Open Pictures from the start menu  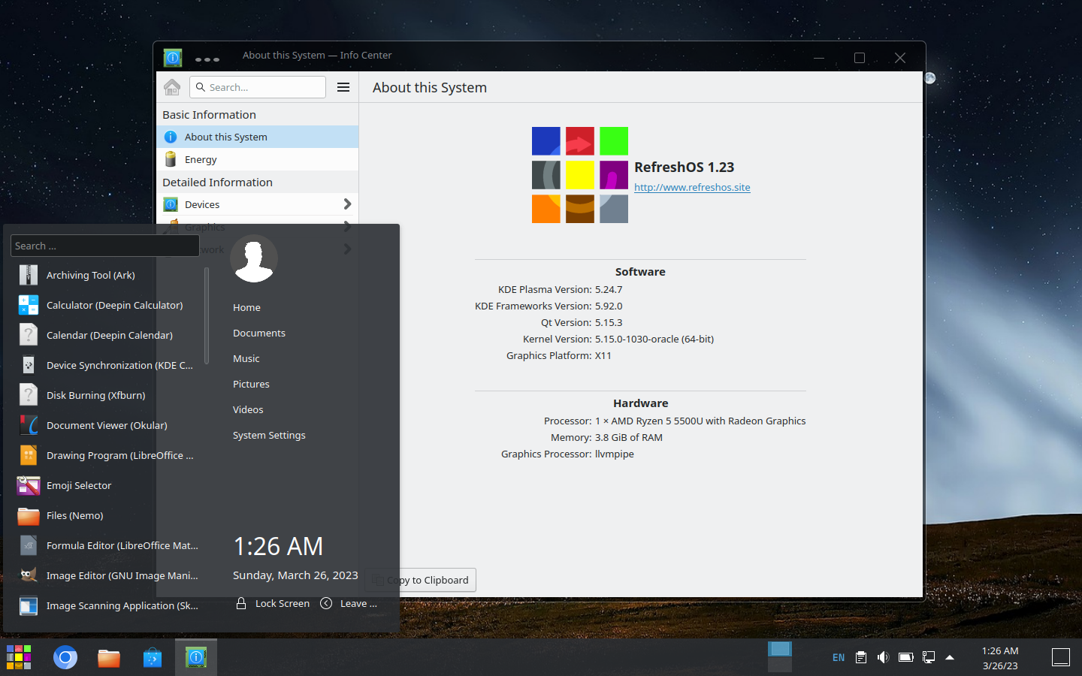click(x=251, y=384)
